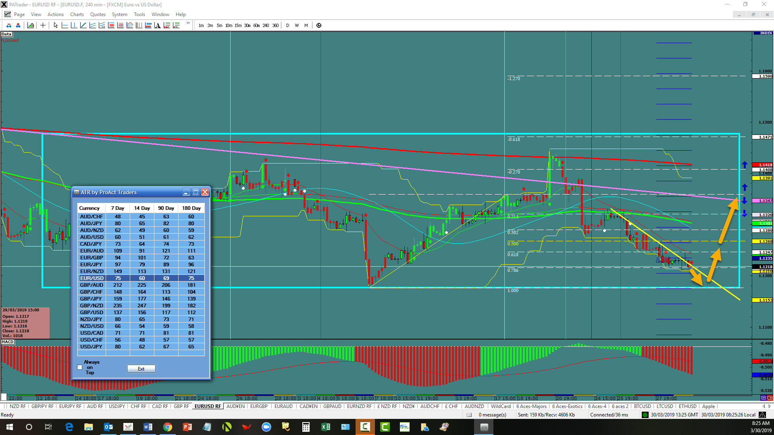
Task: Click the second red-blue arrows toolbar icon
Action: 18,25
